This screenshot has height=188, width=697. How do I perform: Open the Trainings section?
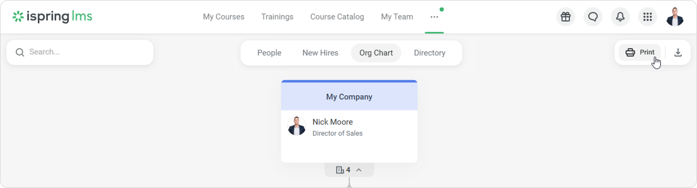(x=277, y=17)
